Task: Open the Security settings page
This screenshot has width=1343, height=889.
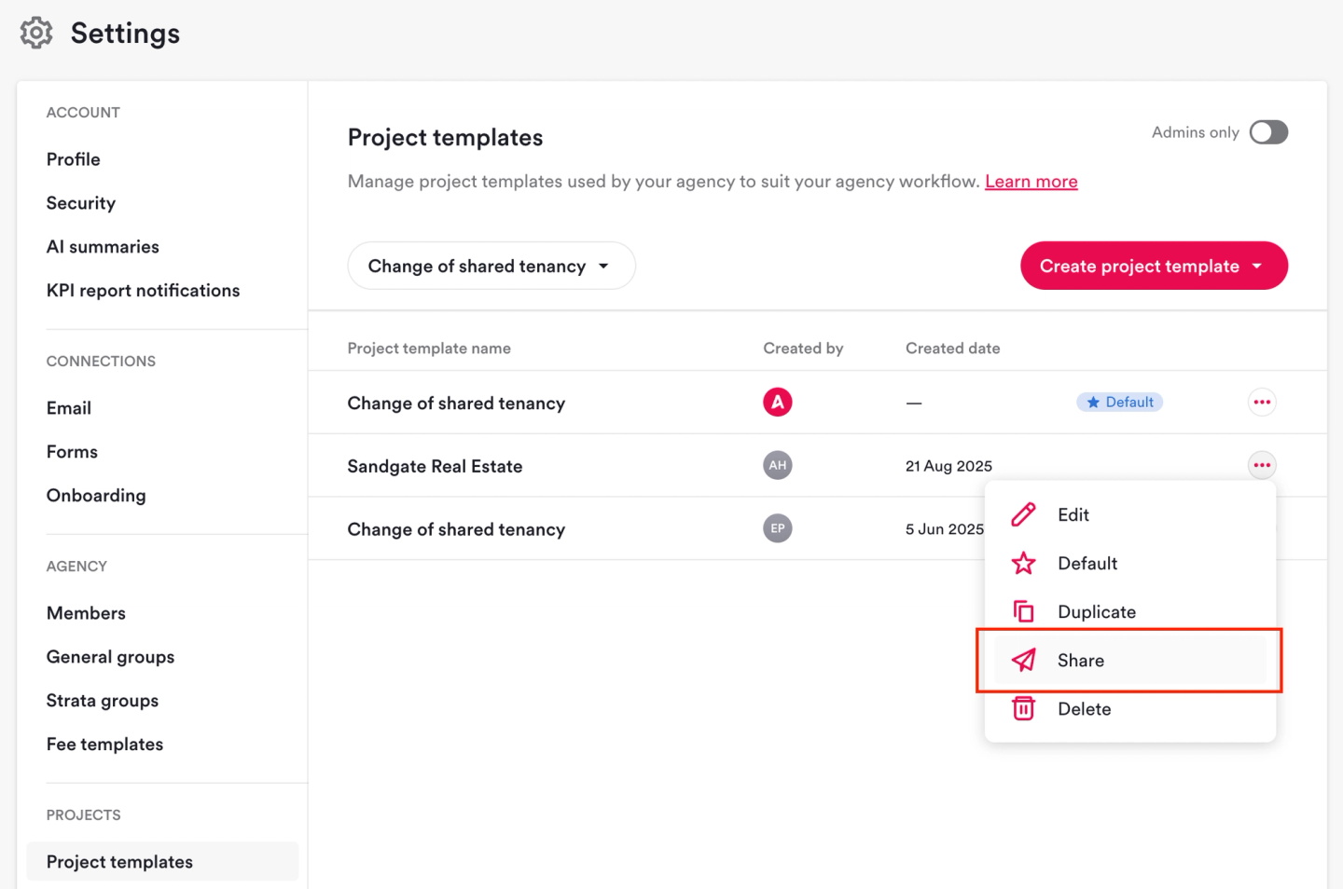Action: [81, 203]
